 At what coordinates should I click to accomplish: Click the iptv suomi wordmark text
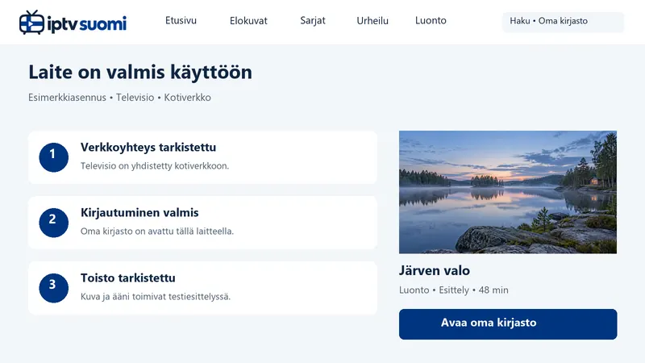(x=87, y=24)
